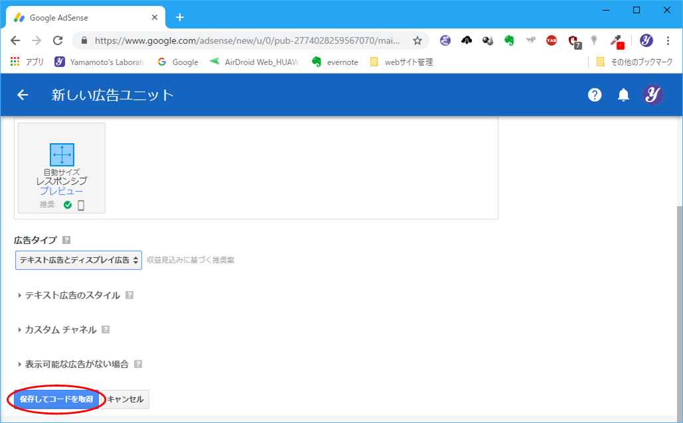Click help icon next to 広告タイプ
The width and height of the screenshot is (683, 423).
(x=66, y=240)
